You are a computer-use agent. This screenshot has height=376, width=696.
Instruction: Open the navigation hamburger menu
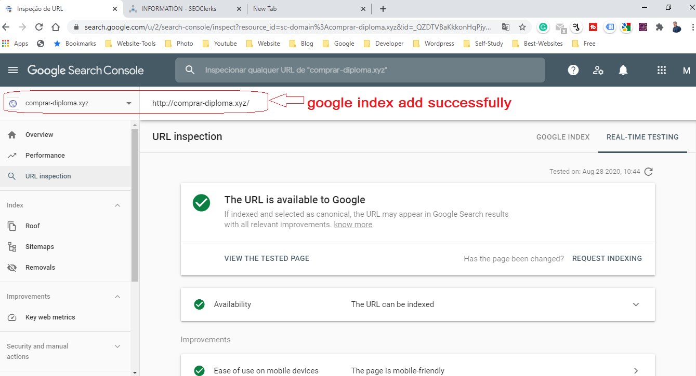(x=12, y=70)
